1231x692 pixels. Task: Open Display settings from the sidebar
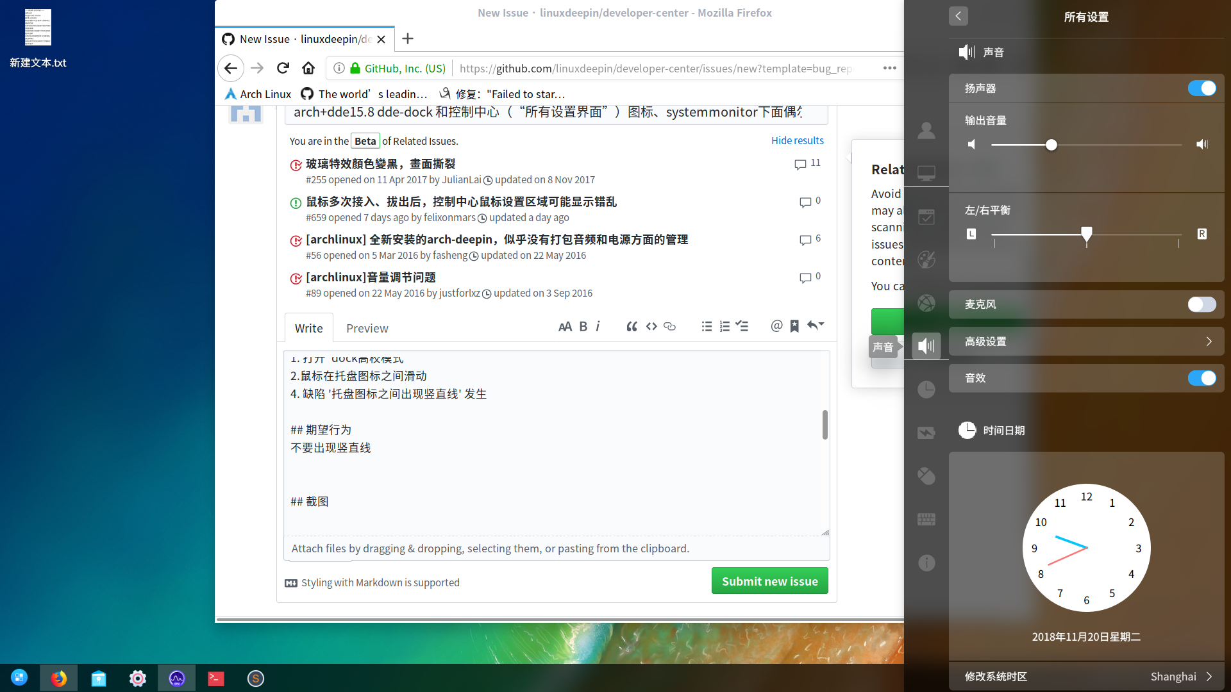coord(926,173)
